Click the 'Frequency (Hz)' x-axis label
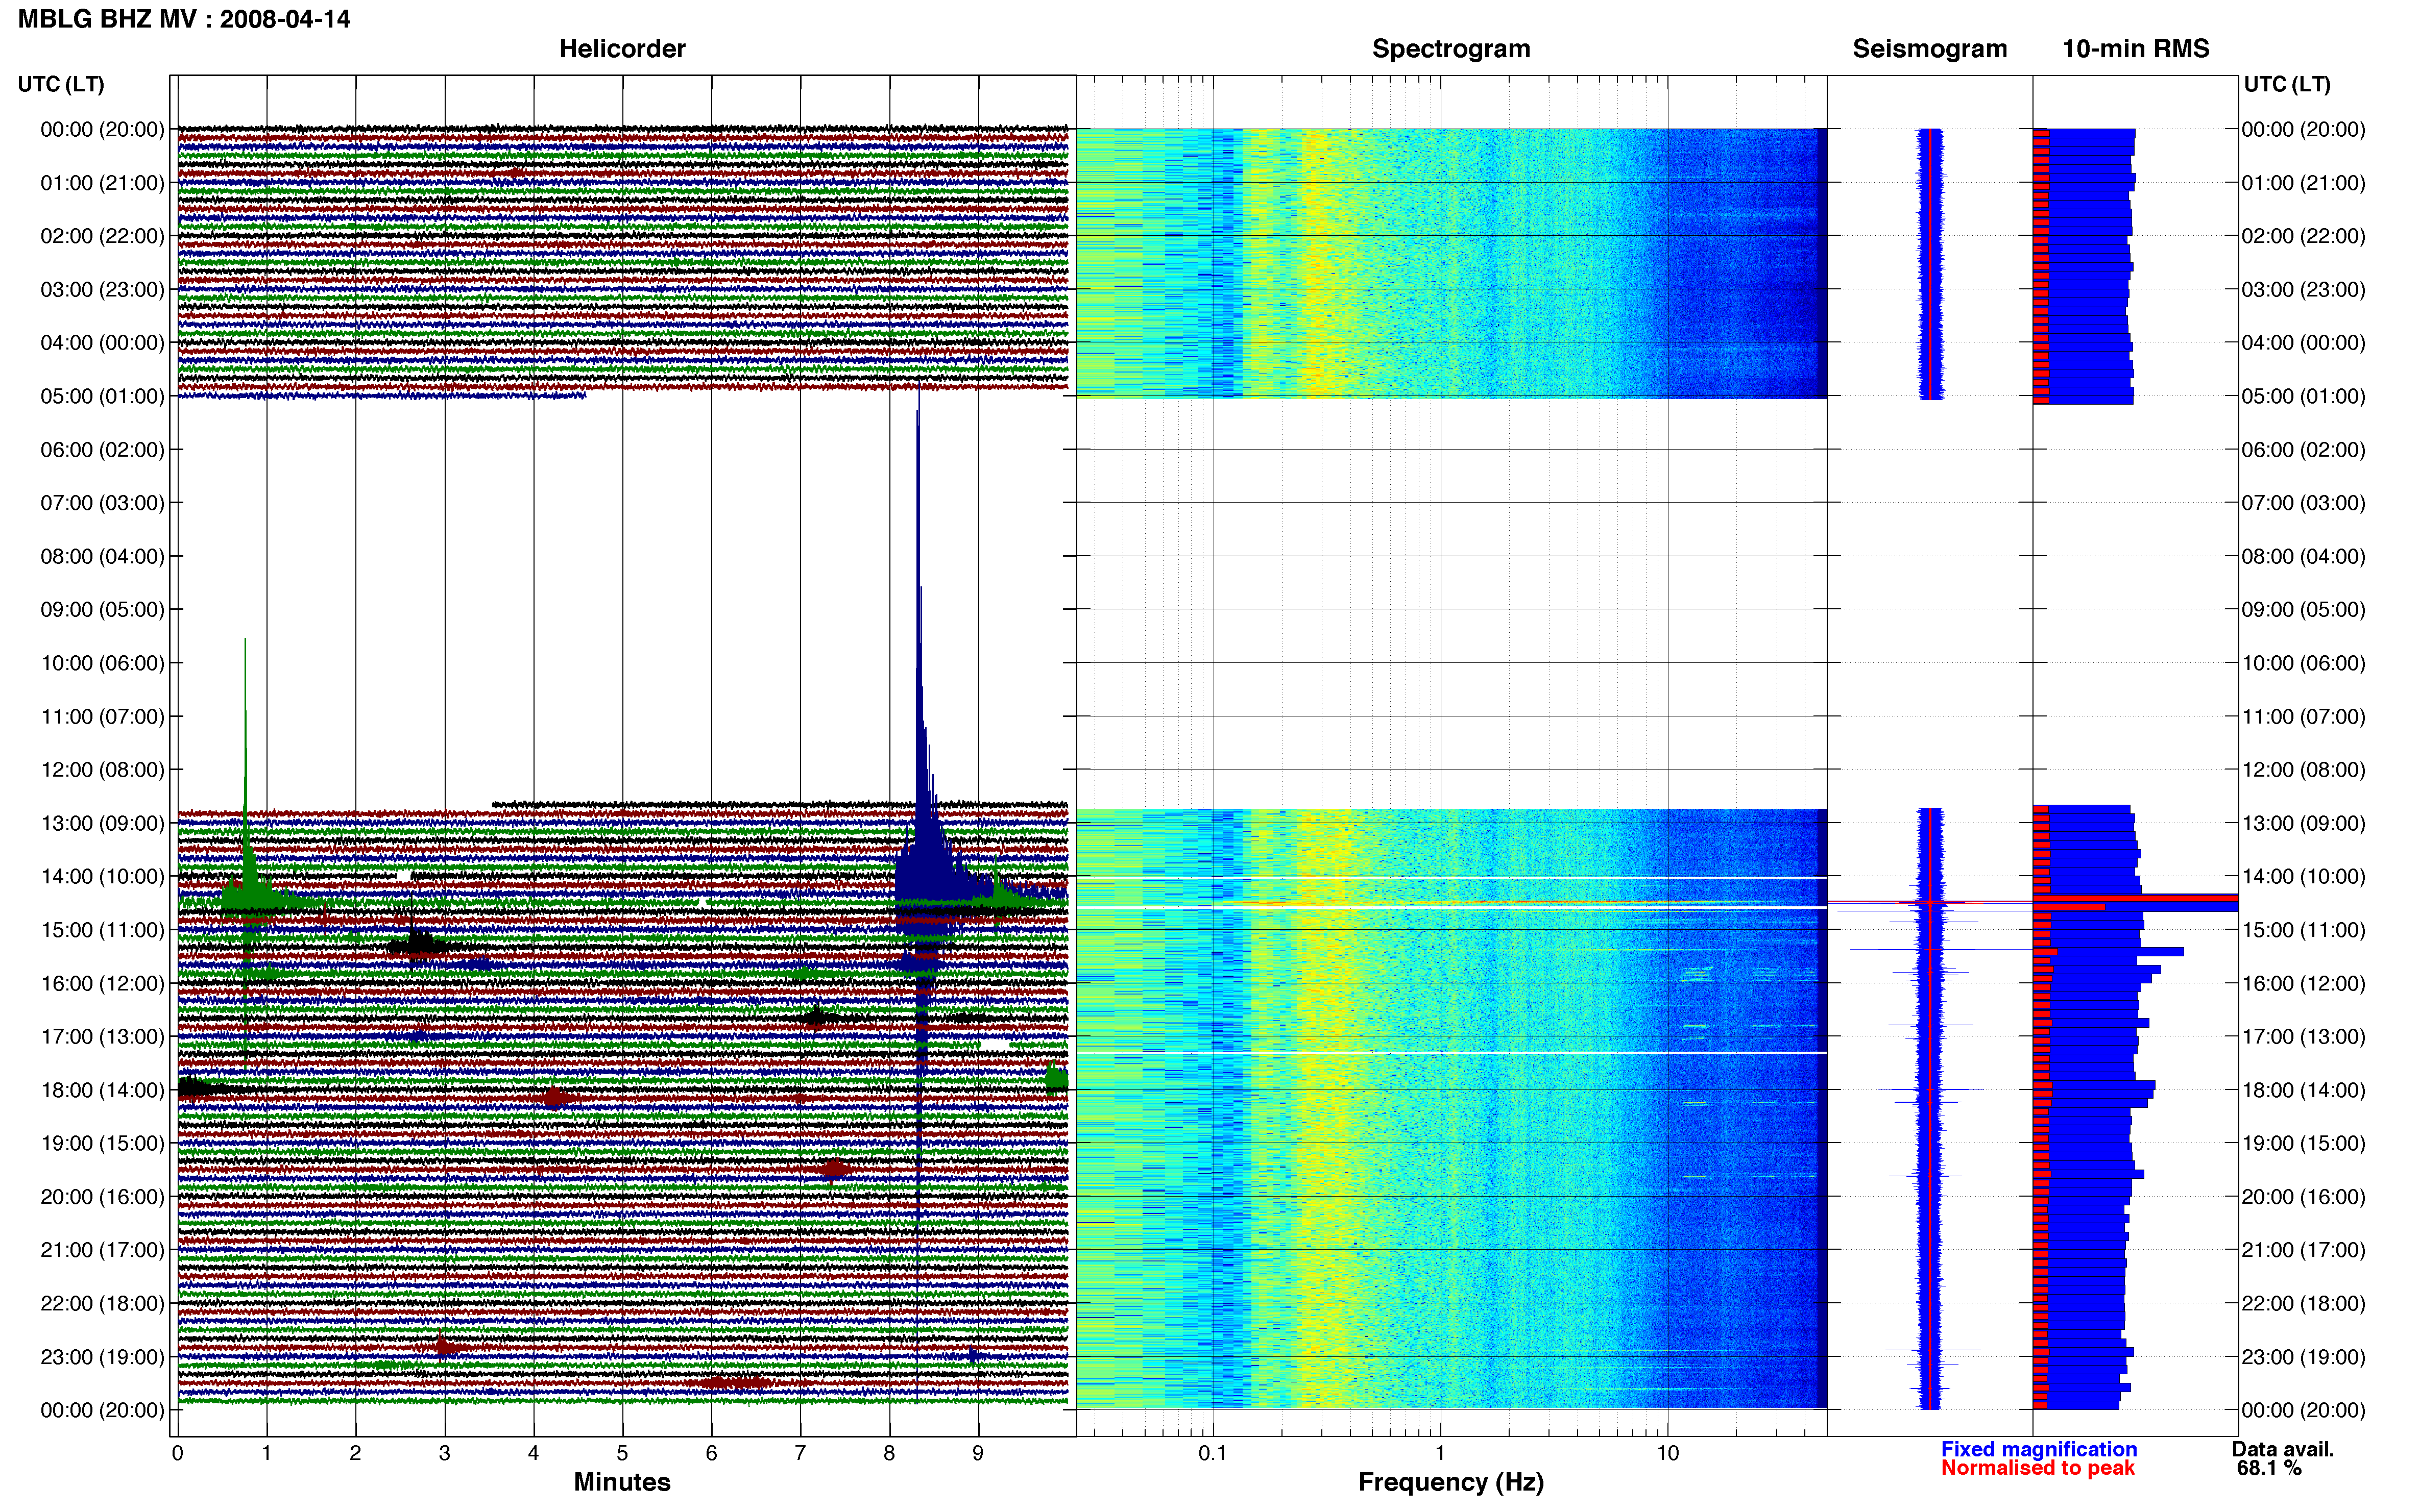 (x=1450, y=1482)
